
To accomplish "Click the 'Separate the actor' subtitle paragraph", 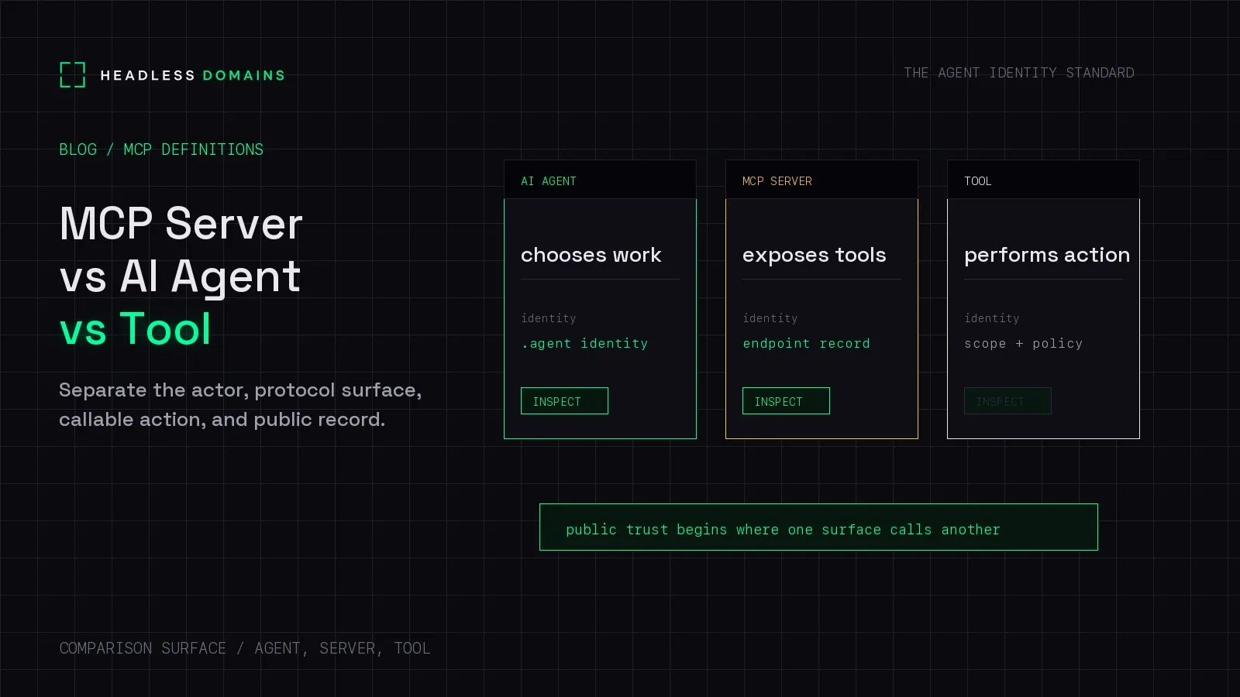I will click(240, 404).
